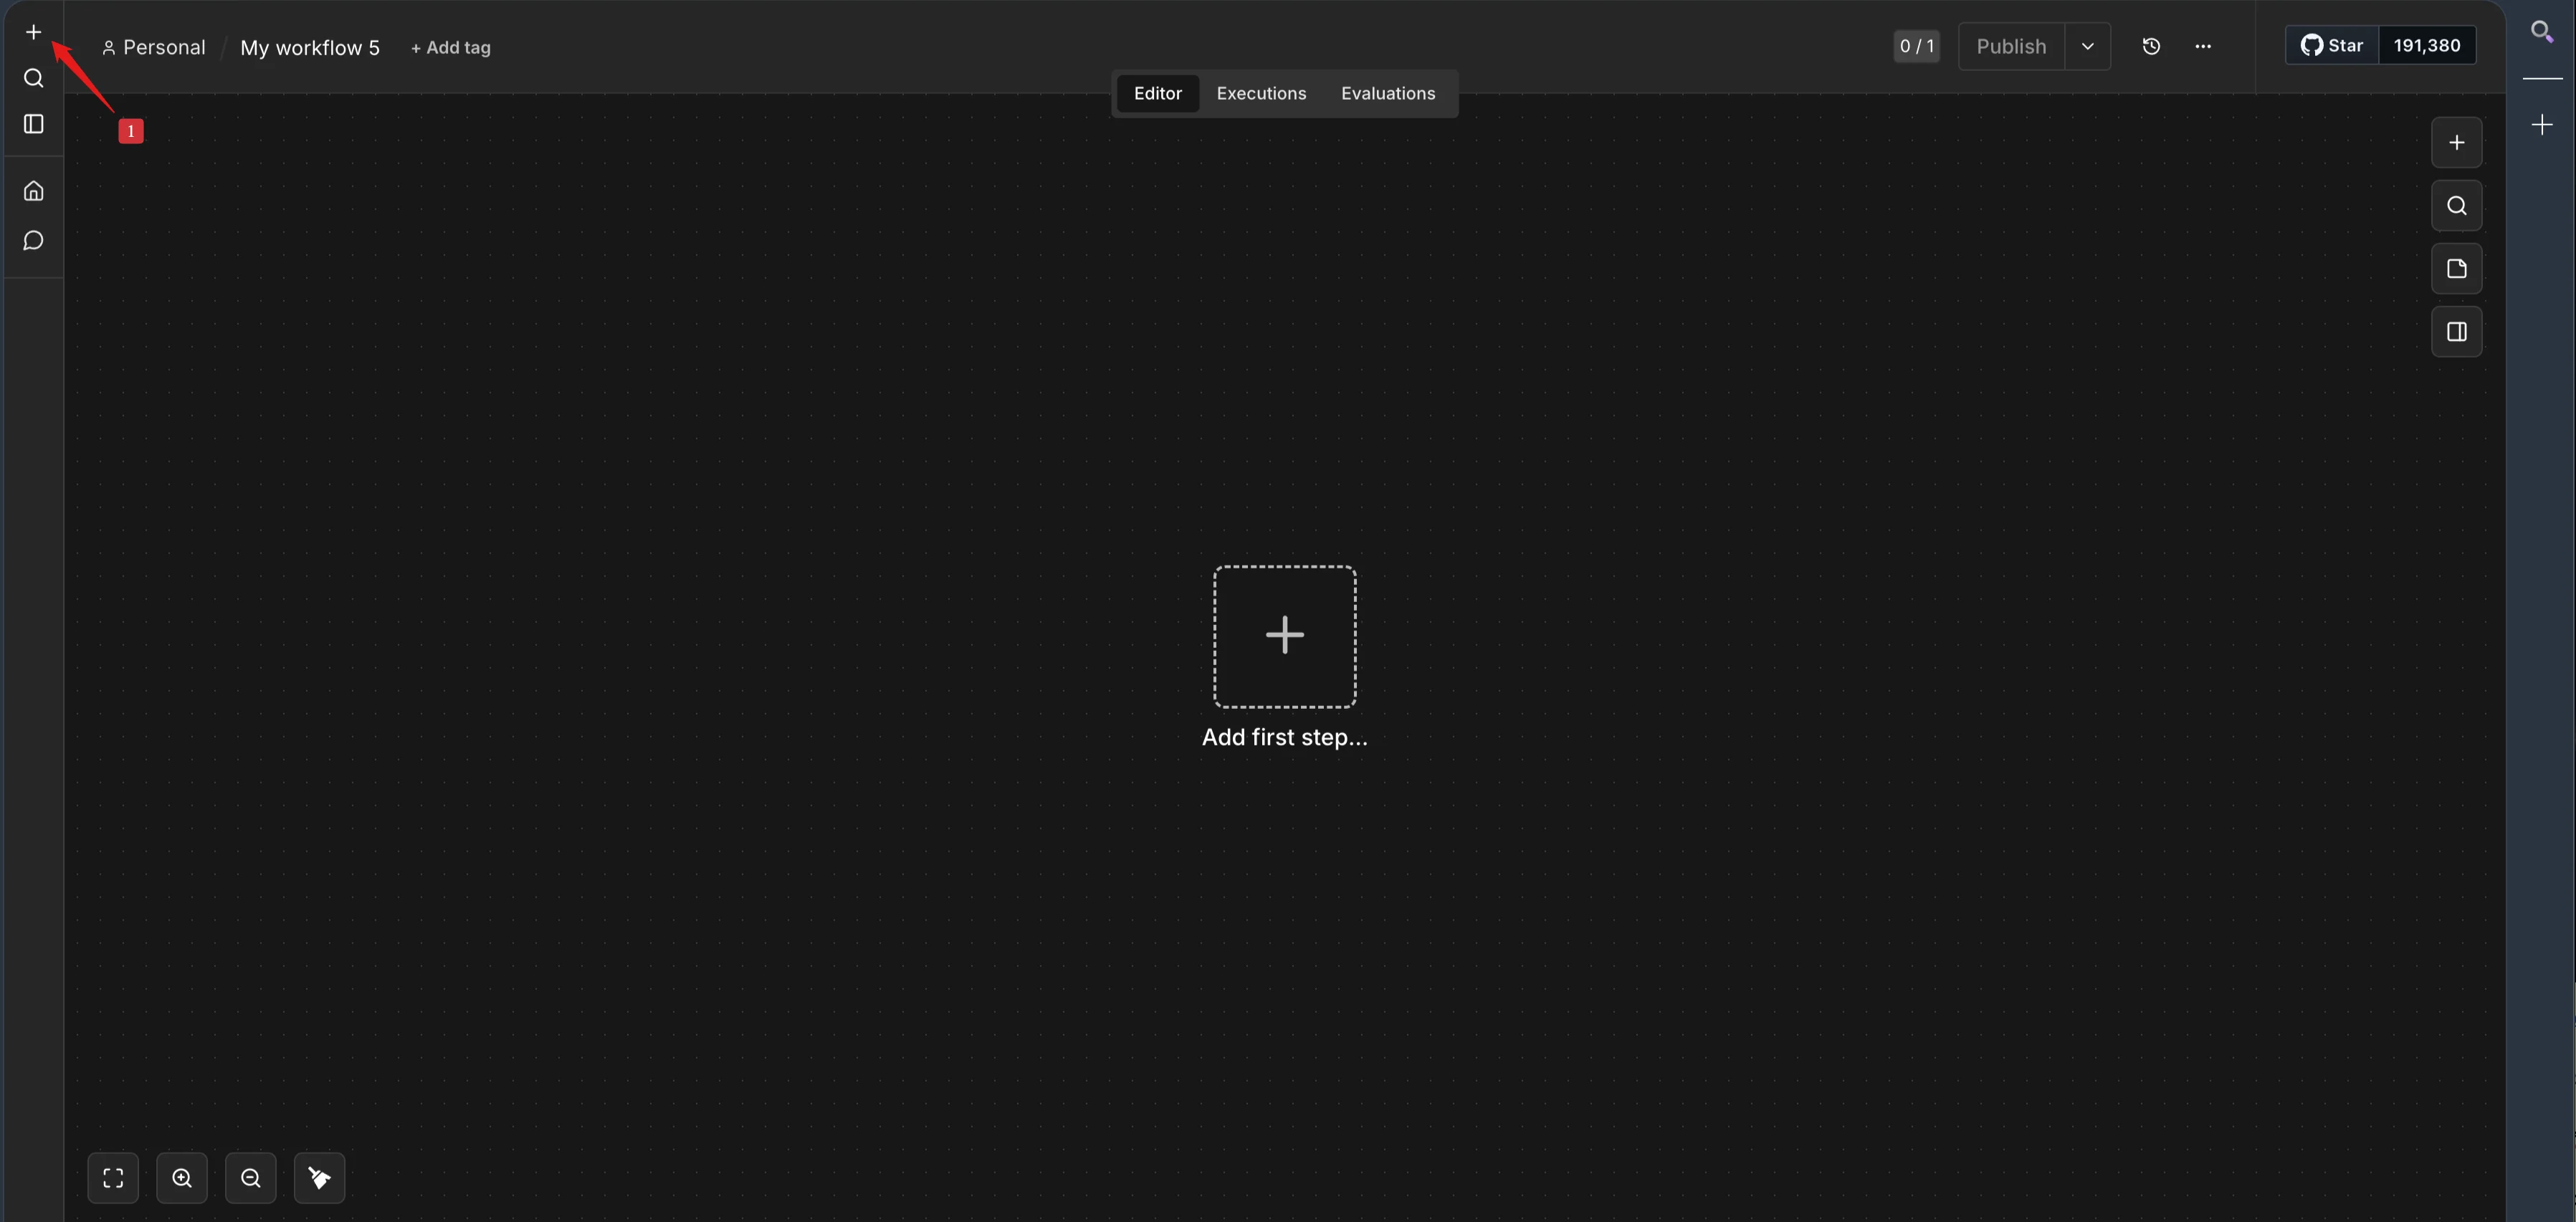
Task: Switch to the Editor tab
Action: coord(1157,93)
